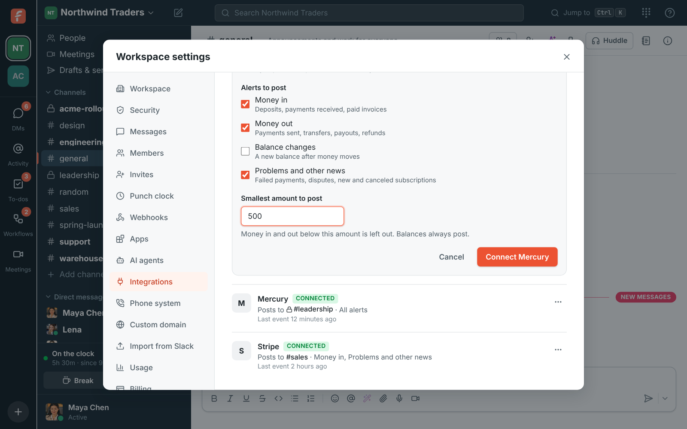The height and width of the screenshot is (429, 687).
Task: Open the random channel
Action: 72,192
